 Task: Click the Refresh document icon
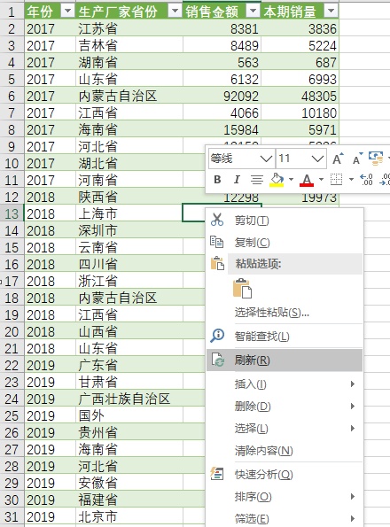pos(217,360)
